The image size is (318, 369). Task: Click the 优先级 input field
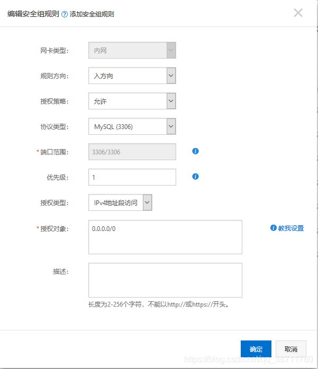coord(132,177)
